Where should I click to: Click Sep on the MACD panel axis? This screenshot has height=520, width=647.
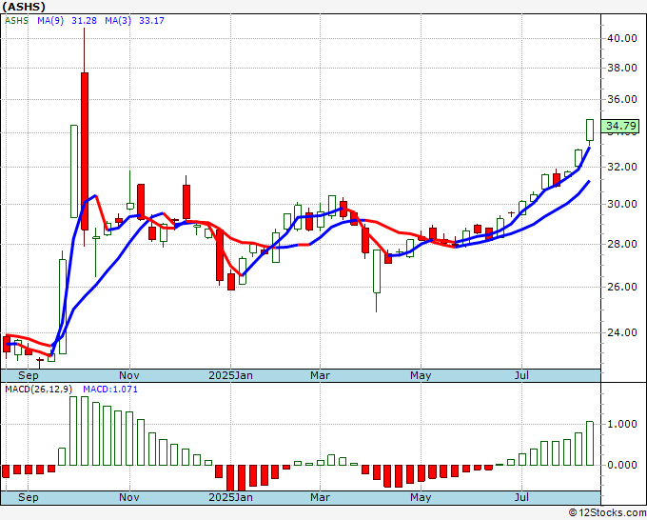[28, 497]
